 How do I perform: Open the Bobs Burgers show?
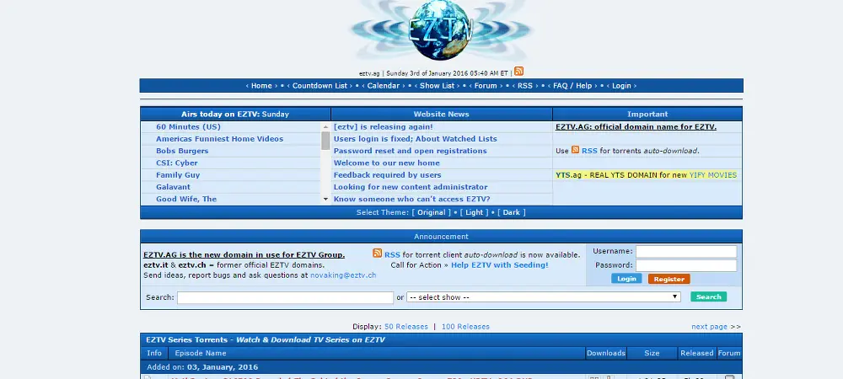pos(182,151)
